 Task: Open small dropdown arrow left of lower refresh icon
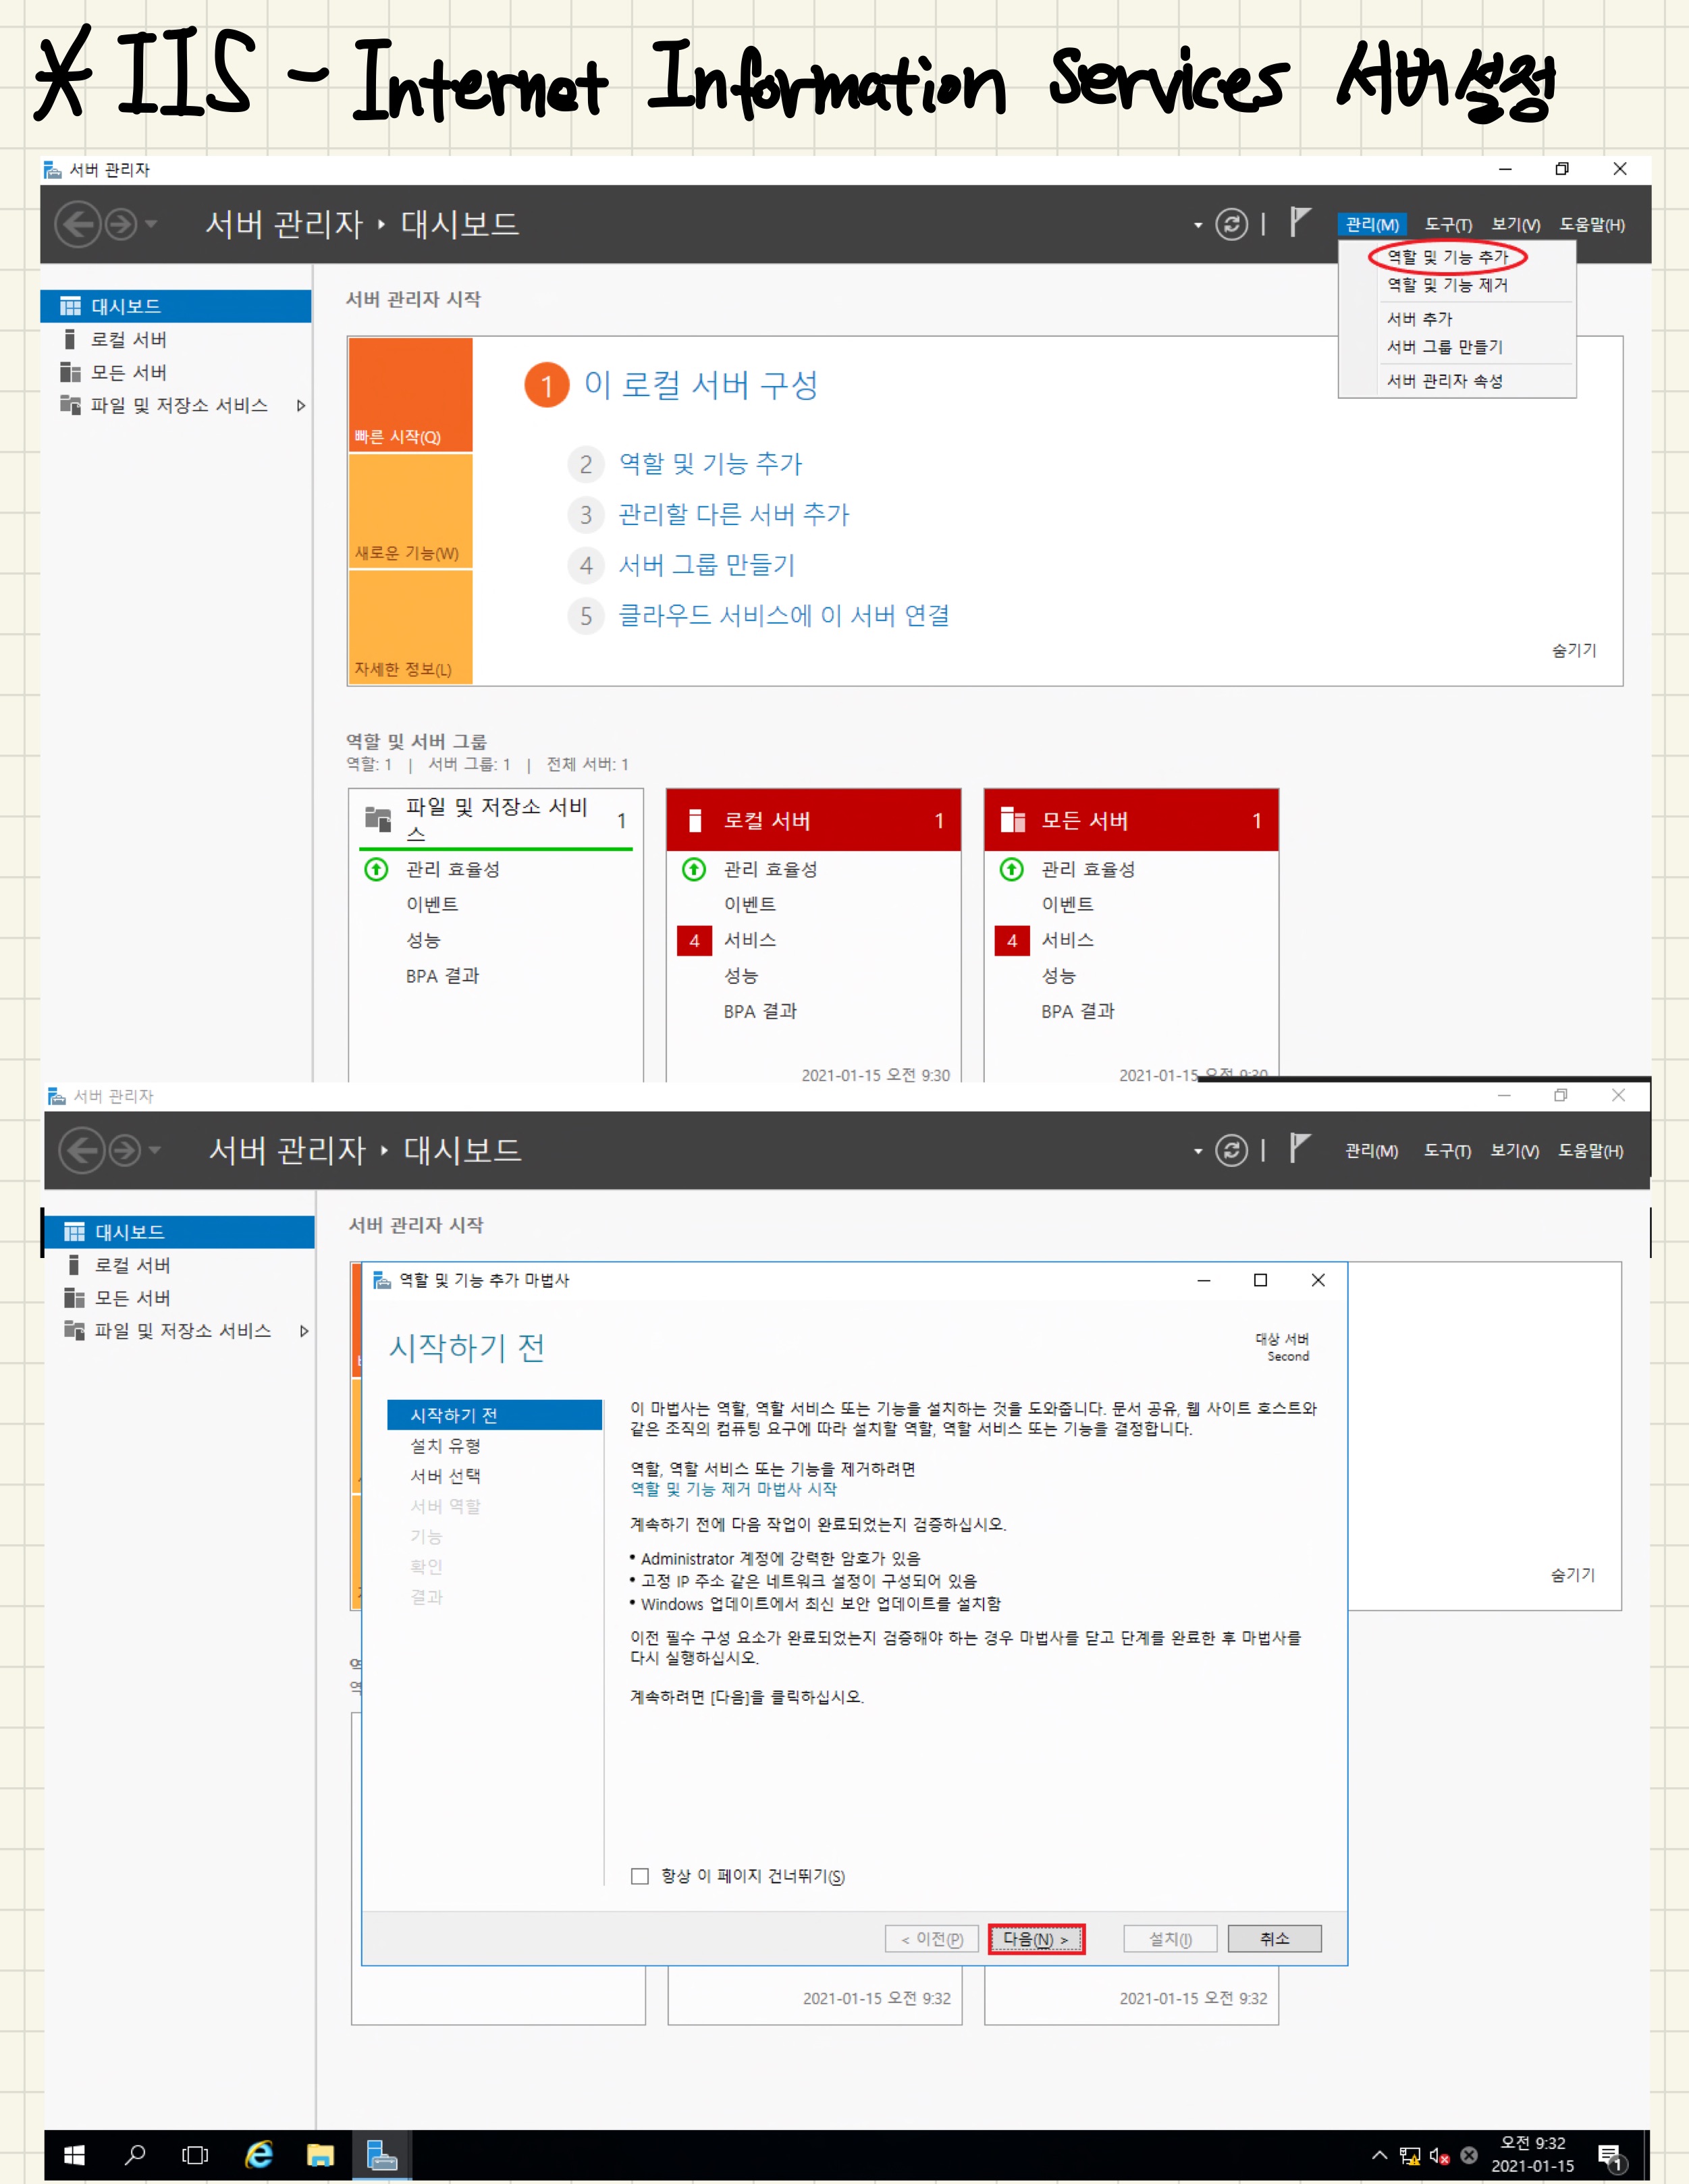pyautogui.click(x=1198, y=1151)
